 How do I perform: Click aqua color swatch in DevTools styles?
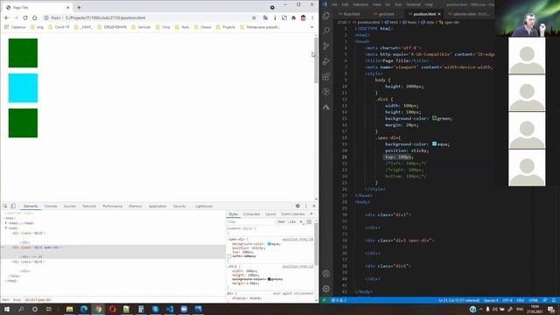pyautogui.click(x=269, y=243)
